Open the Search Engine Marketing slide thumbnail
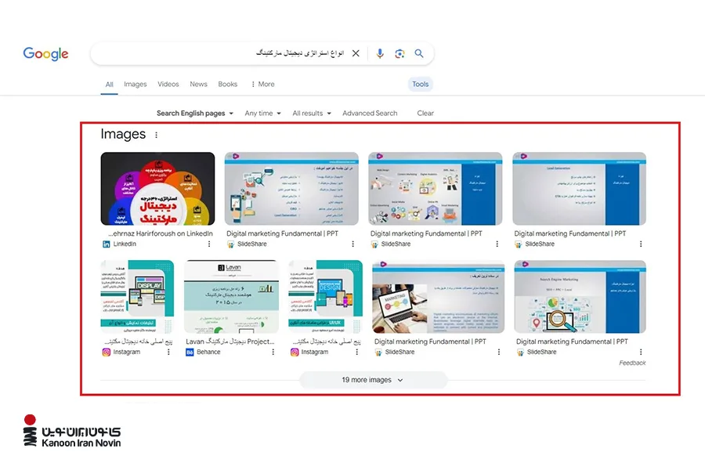 point(580,296)
